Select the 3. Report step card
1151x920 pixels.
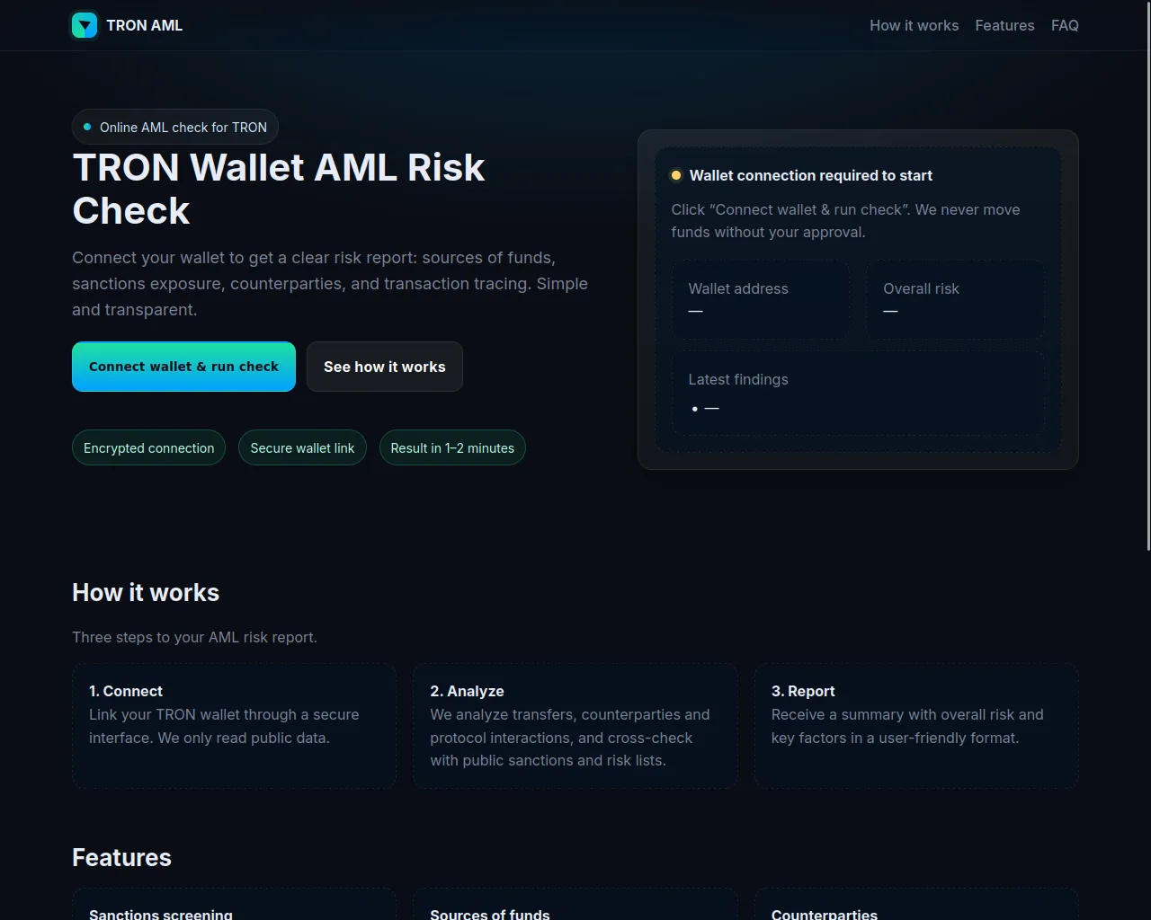click(915, 726)
